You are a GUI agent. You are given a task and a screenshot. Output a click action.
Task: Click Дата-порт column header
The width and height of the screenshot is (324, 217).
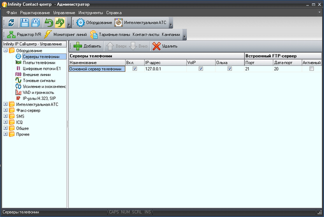pos(287,63)
